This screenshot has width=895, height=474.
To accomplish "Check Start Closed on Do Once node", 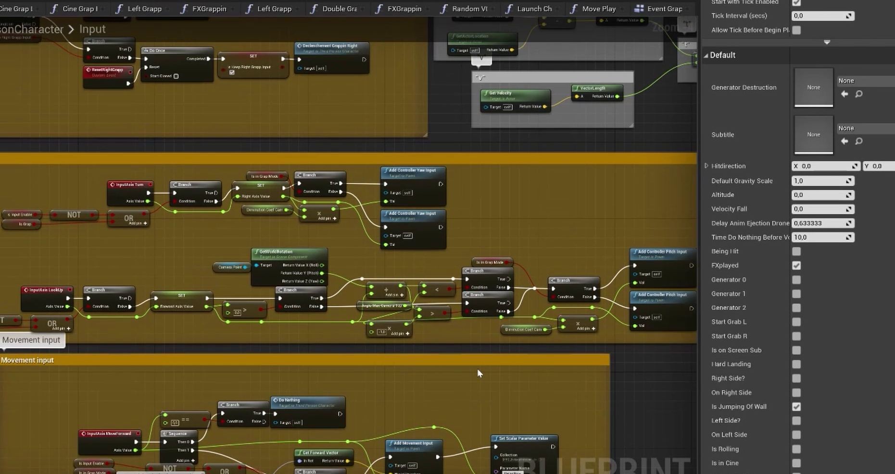I will coord(176,76).
